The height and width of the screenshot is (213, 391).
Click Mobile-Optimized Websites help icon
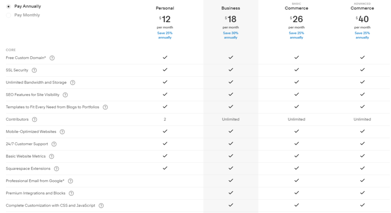62,132
